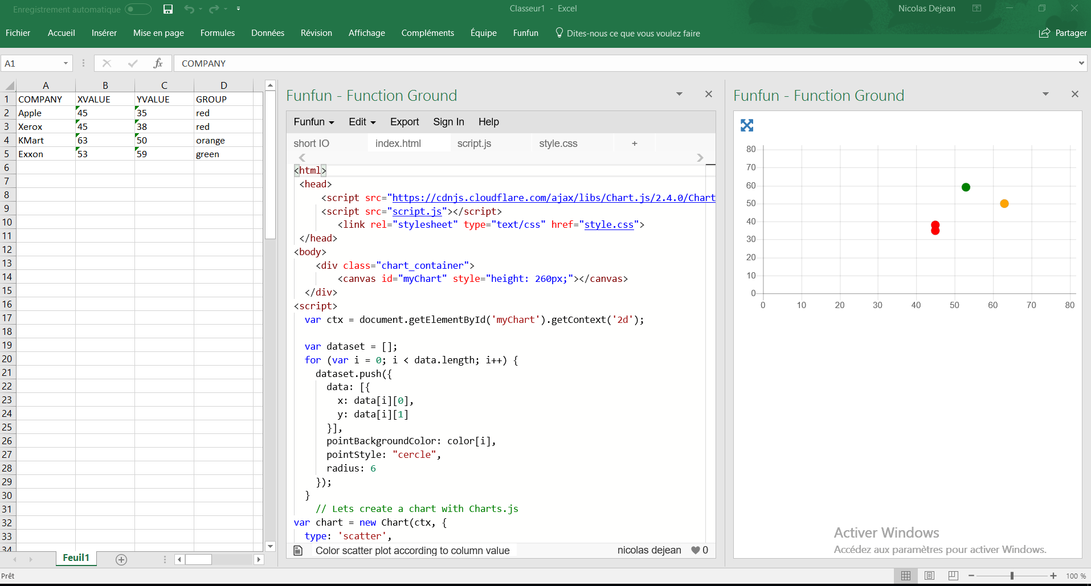This screenshot has height=586, width=1091.
Task: Add a new file tab with plus
Action: [x=635, y=144]
